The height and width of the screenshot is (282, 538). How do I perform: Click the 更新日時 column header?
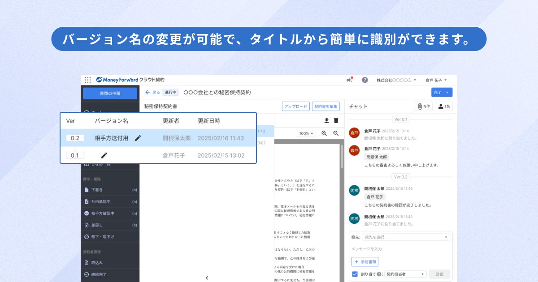(x=209, y=121)
